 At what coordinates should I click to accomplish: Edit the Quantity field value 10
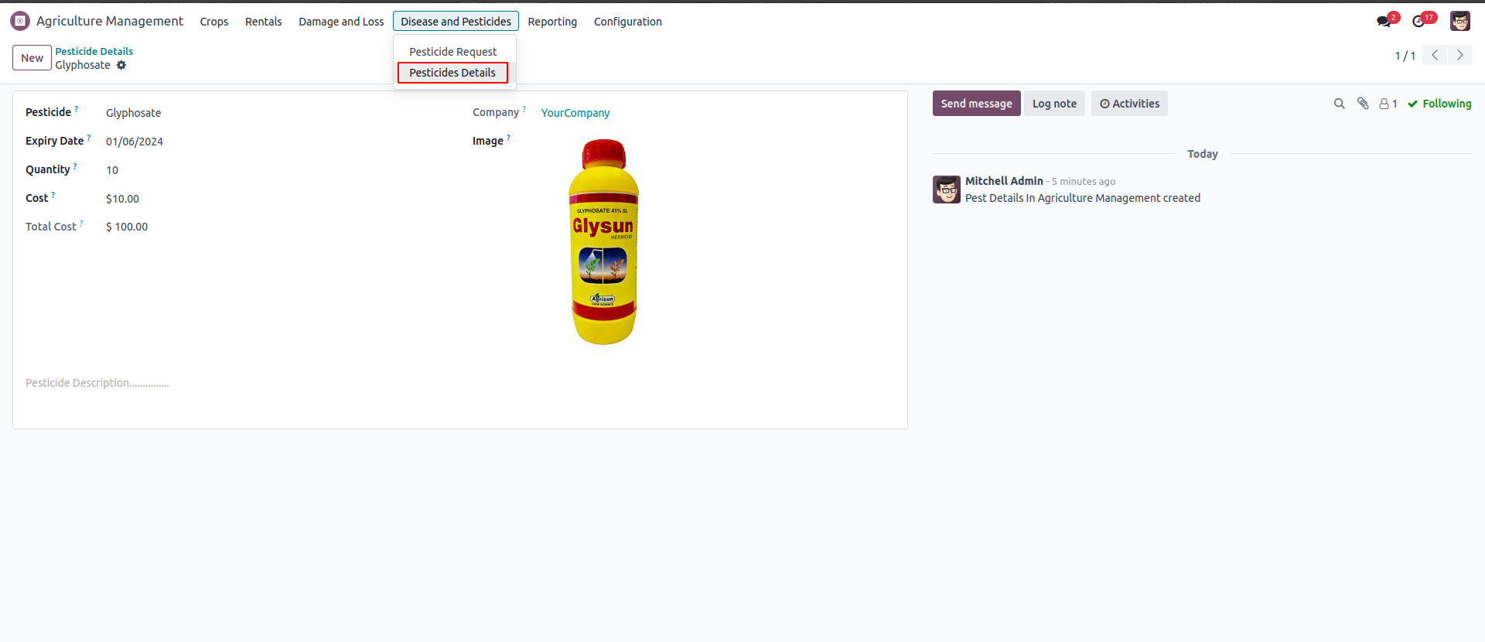coord(112,170)
